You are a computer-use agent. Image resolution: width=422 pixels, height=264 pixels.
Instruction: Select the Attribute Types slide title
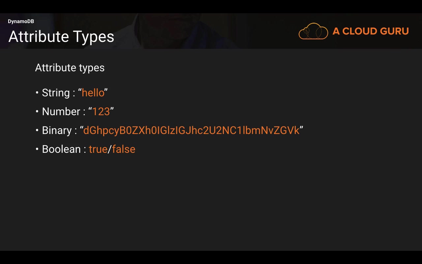61,37
